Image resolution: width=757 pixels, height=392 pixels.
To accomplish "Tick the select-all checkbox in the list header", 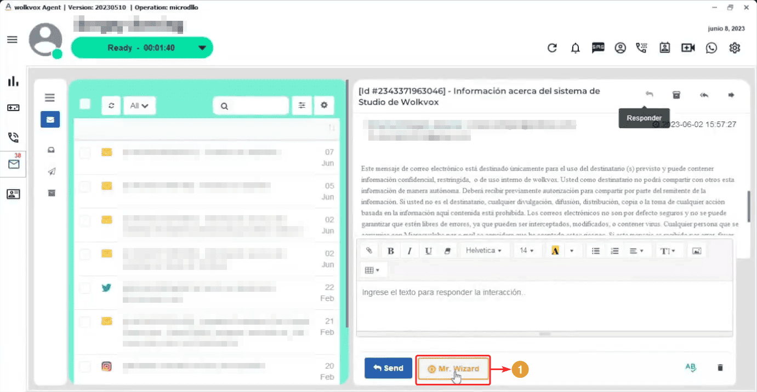I will click(x=85, y=104).
